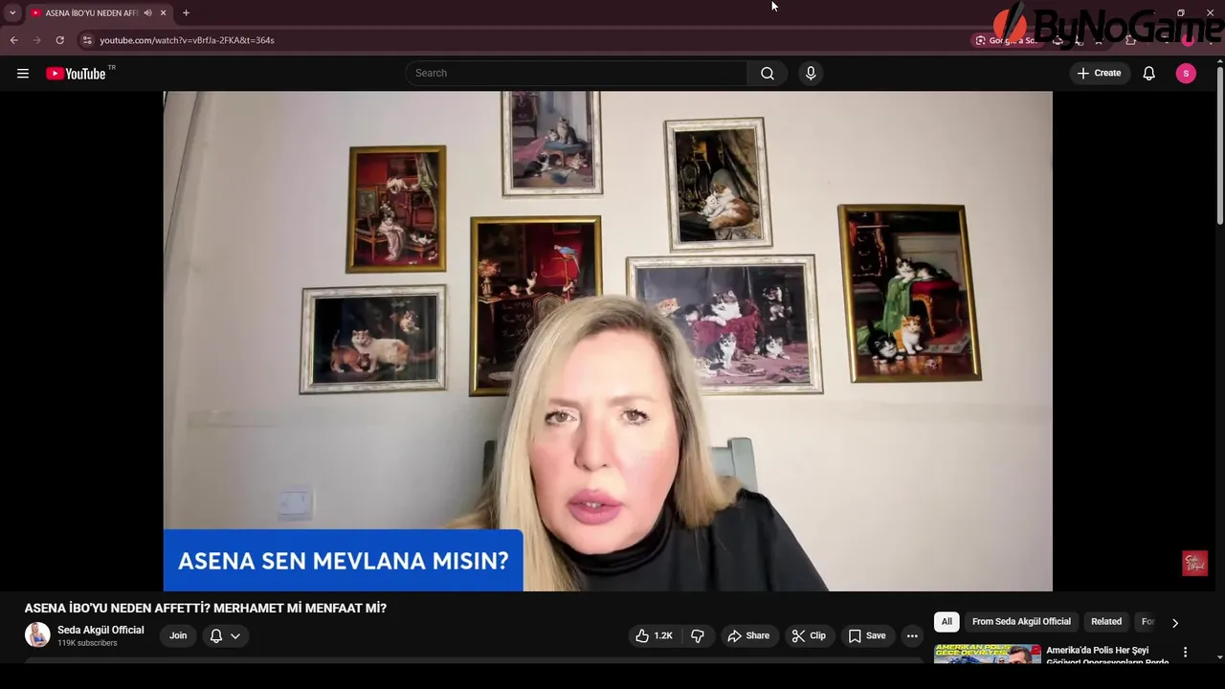Save the video to a playlist
1225x689 pixels.
tap(866, 635)
